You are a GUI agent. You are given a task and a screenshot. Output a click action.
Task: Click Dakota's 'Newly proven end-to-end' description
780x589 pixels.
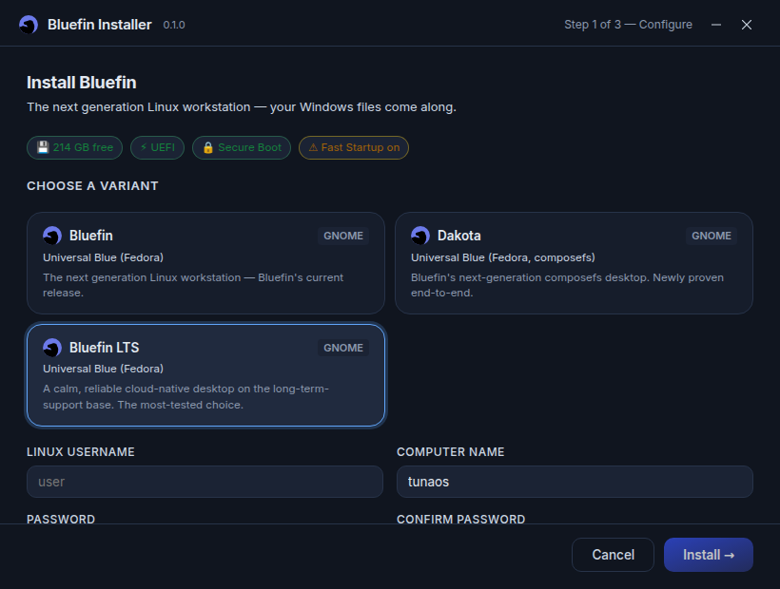coord(567,285)
